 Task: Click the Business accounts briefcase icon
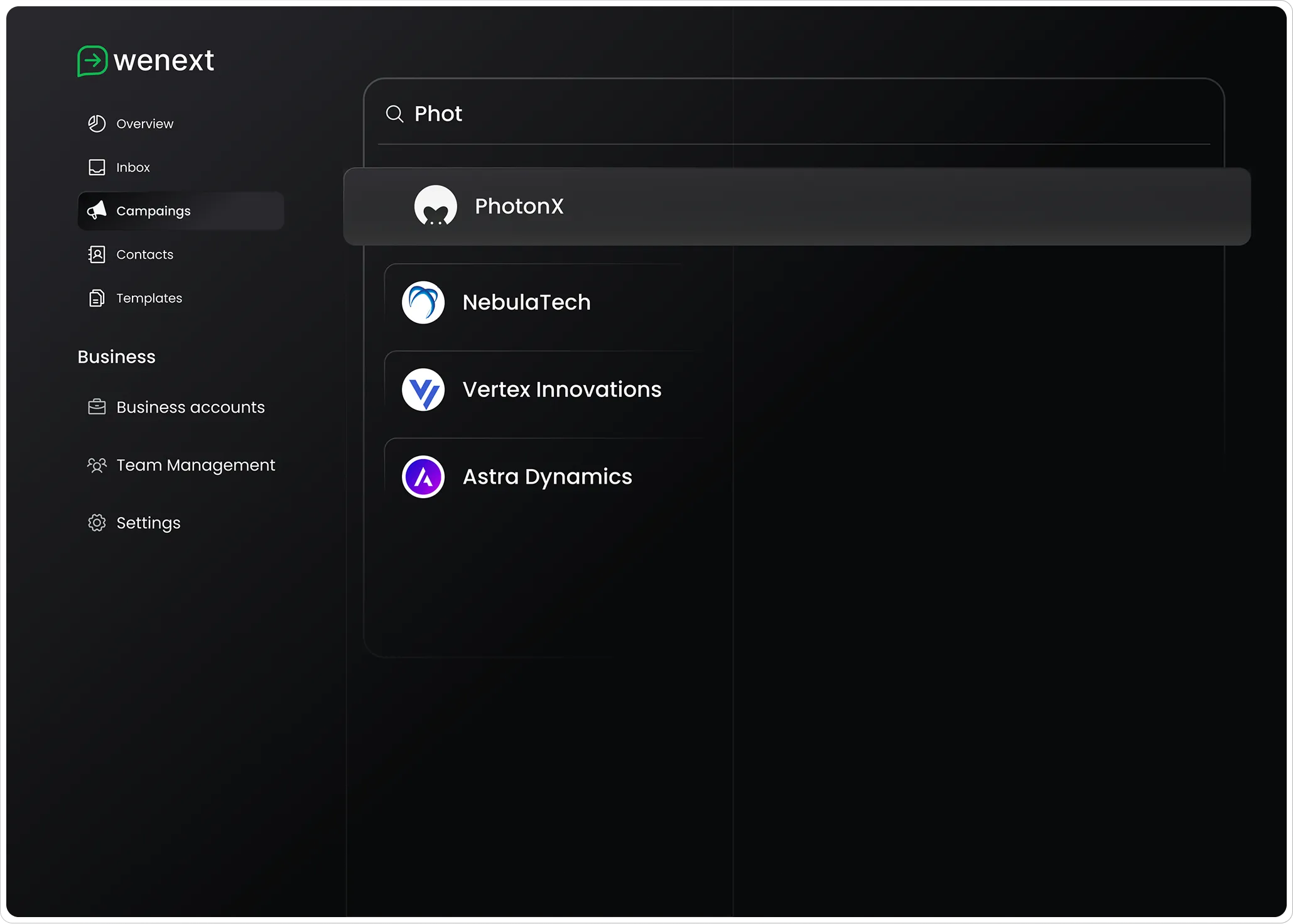tap(97, 407)
